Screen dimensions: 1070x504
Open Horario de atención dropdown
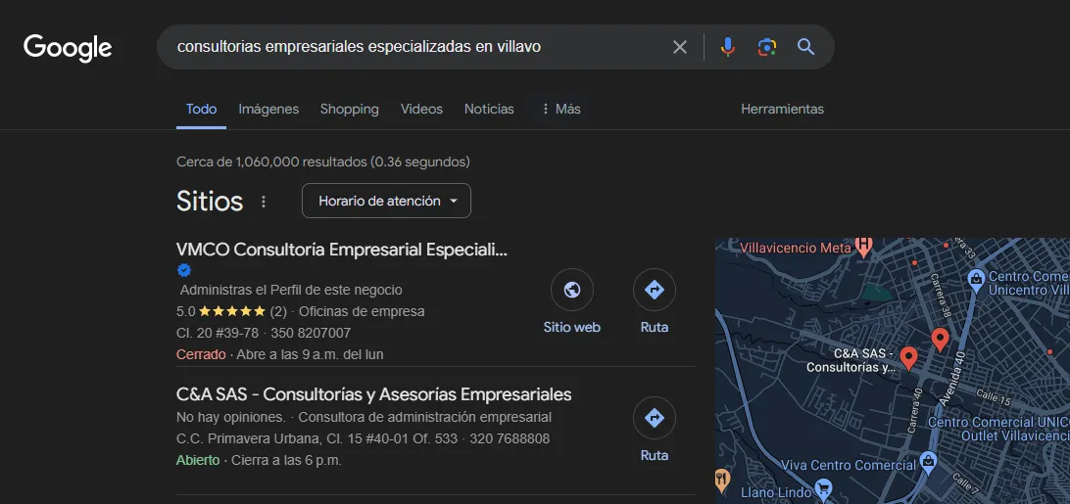pos(386,202)
